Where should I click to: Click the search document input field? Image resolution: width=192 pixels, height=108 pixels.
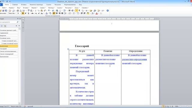[x=8, y=22]
